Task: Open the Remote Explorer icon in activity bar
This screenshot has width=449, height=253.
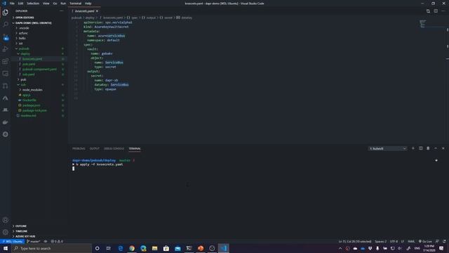Action: click(5, 74)
